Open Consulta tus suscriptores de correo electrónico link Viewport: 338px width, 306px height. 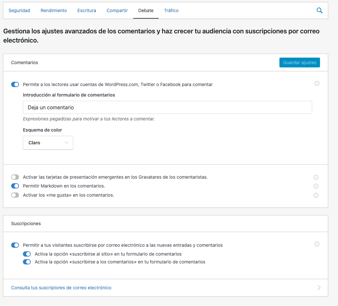[x=61, y=288]
